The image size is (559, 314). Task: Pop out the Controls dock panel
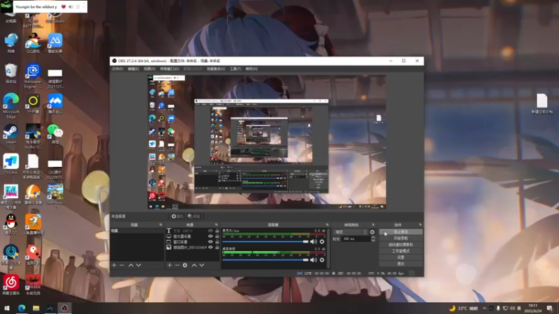421,225
